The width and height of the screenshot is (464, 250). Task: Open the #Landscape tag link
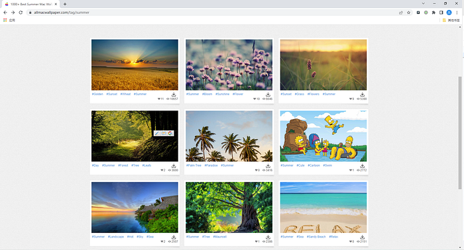(116, 237)
